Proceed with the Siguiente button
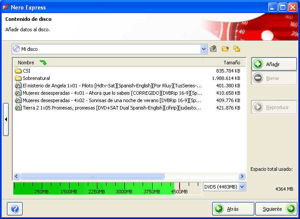This screenshot has width=300, height=219. (276, 209)
